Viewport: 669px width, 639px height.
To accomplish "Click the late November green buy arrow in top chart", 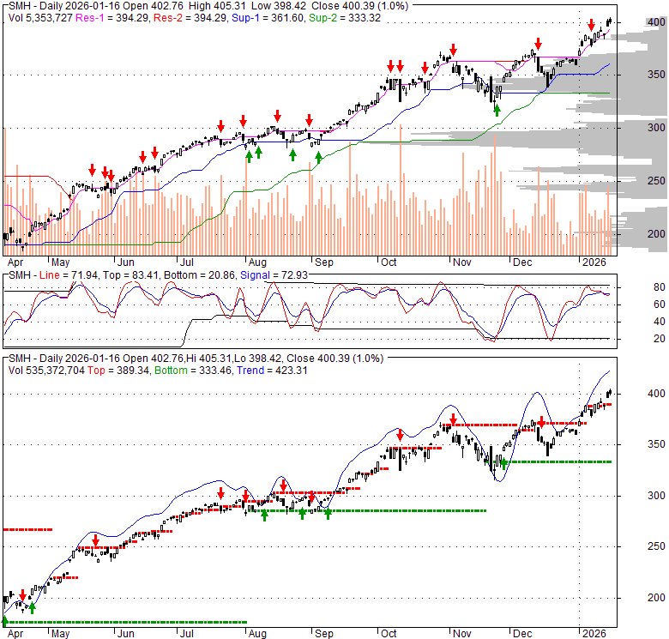I will [x=497, y=111].
